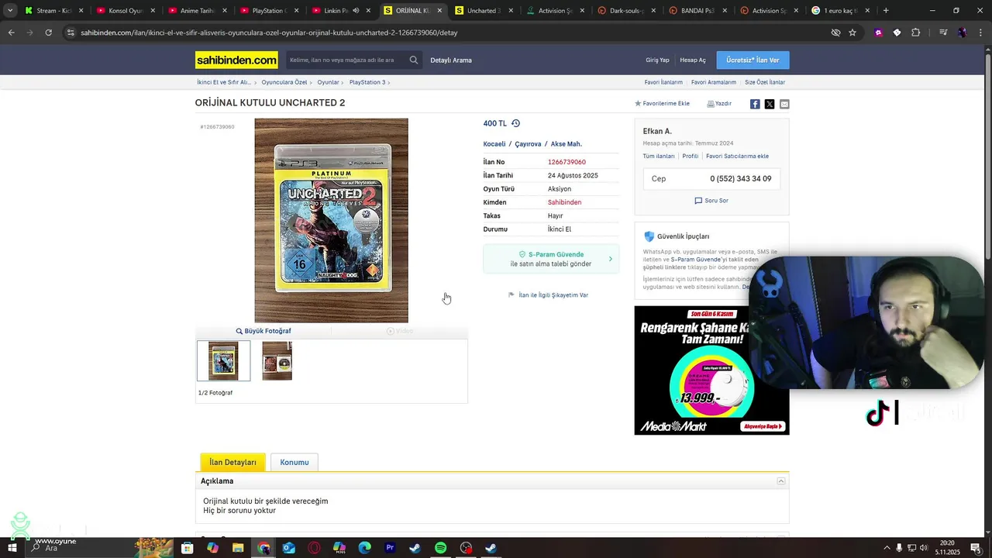Image resolution: width=992 pixels, height=558 pixels.
Task: Open Spotify from the taskbar
Action: (440, 548)
